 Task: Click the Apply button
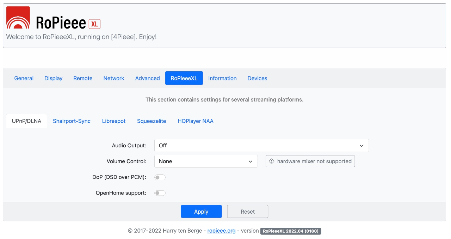point(201,212)
